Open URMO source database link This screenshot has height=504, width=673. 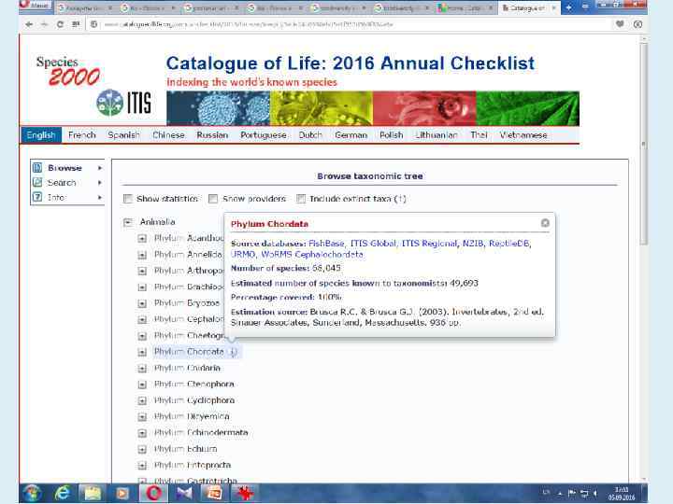(243, 254)
